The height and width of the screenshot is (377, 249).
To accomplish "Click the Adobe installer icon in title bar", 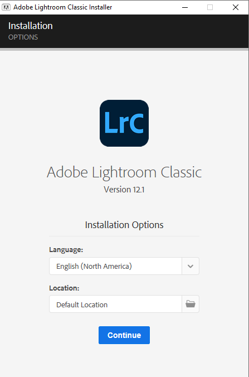I will point(6,7).
